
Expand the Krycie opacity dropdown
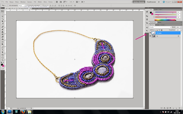(180, 27)
